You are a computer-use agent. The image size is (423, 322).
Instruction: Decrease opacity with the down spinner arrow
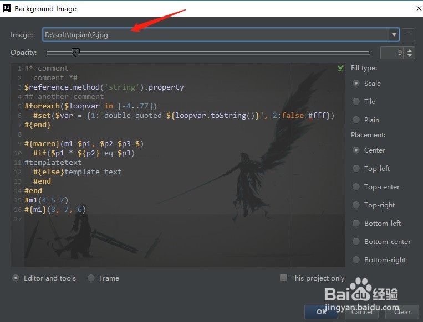point(410,55)
